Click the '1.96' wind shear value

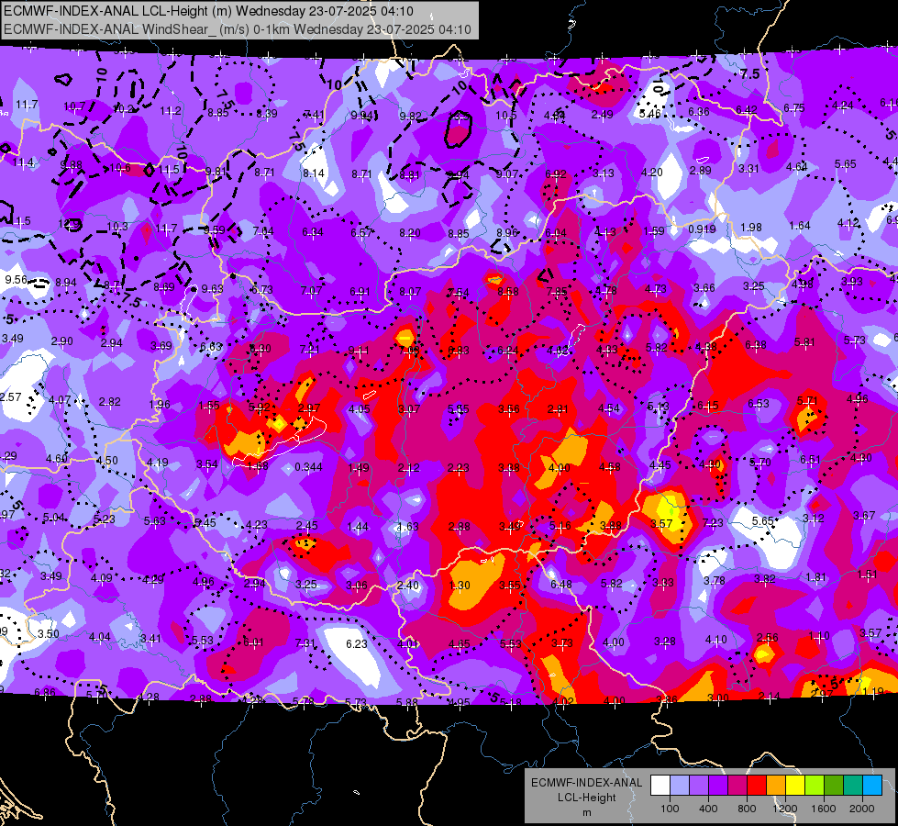coord(160,404)
